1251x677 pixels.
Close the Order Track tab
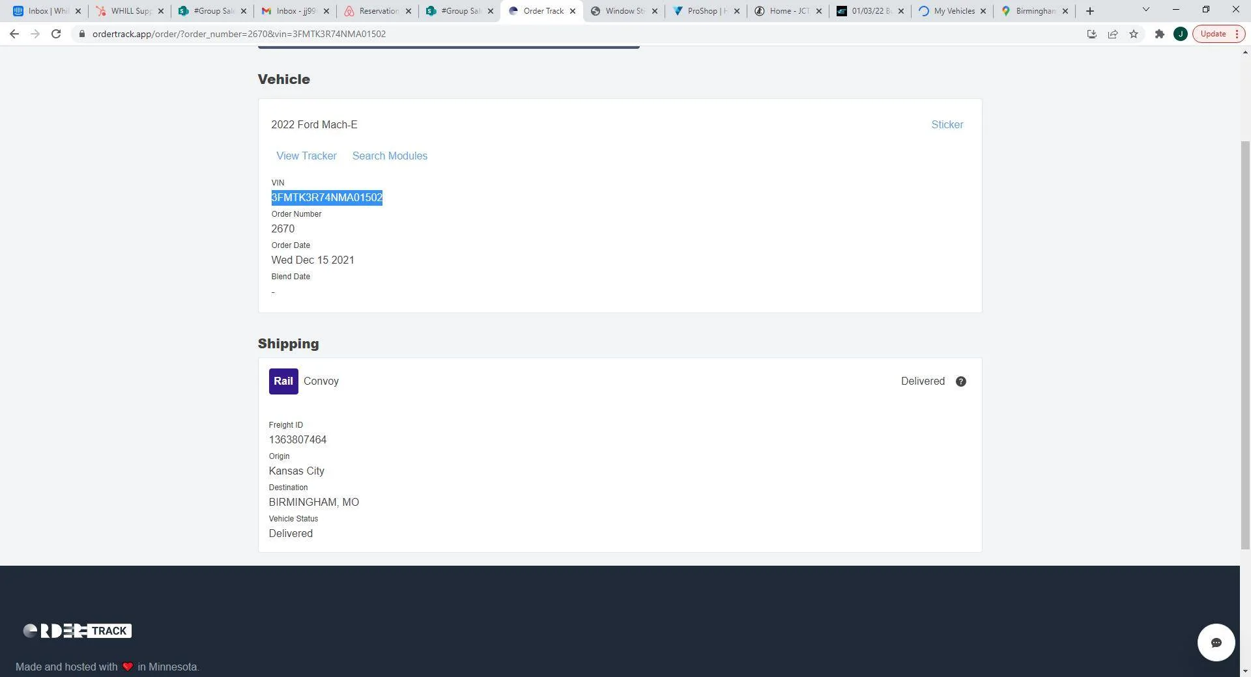pyautogui.click(x=573, y=11)
